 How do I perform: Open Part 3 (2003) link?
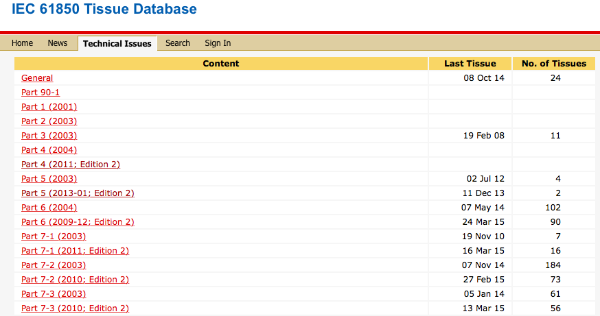click(x=49, y=136)
